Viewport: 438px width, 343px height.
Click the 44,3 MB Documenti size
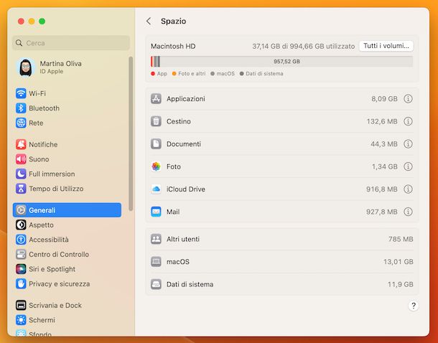pyautogui.click(x=384, y=144)
